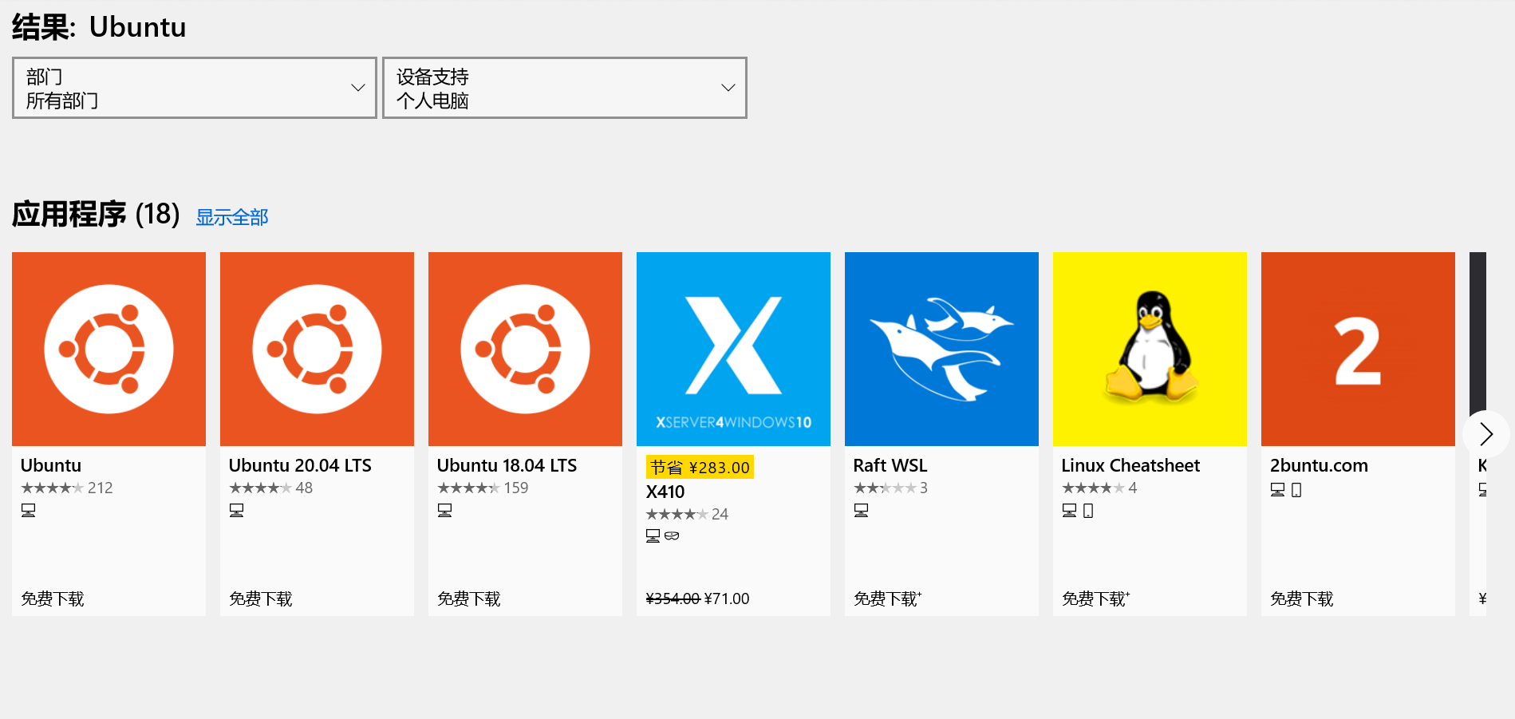Open the Ubuntu app tile image
The image size is (1515, 719).
click(108, 349)
